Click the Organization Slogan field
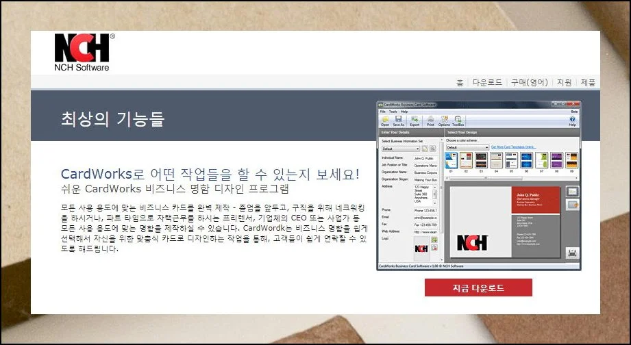This screenshot has width=631, height=345. click(425, 180)
